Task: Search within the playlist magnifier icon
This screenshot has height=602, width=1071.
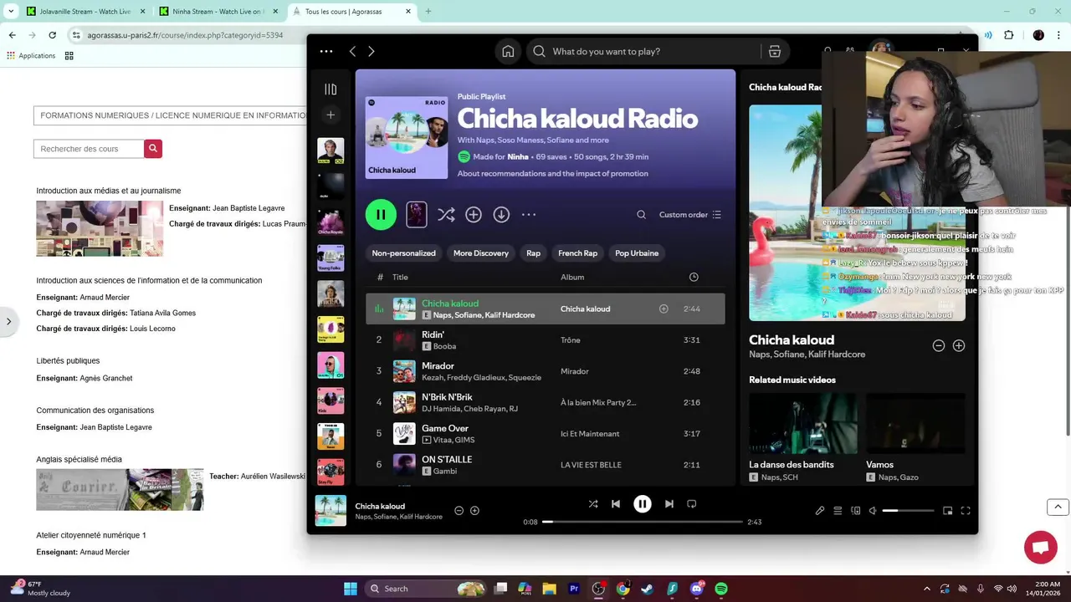Action: [641, 215]
